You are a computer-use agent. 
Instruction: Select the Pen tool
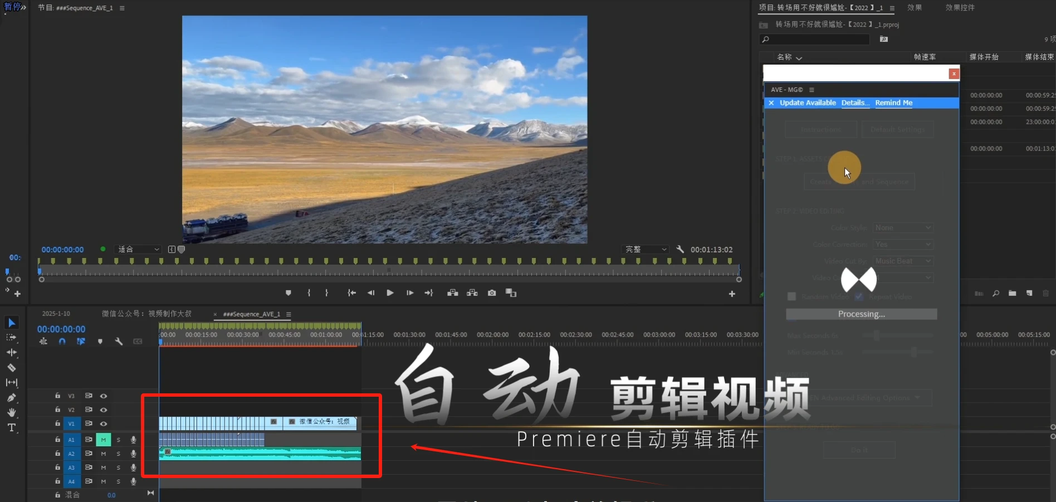pos(11,398)
